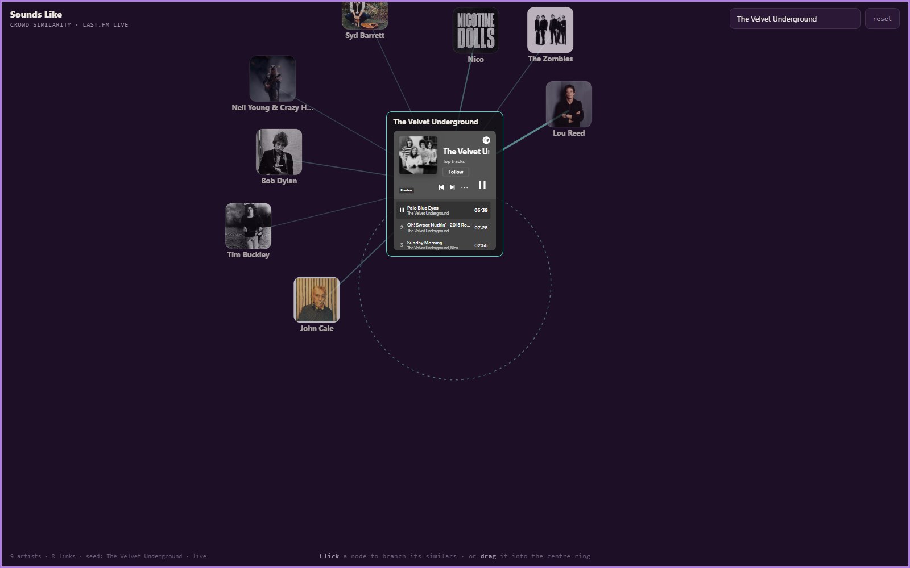Open the Nico artist node image

475,30
